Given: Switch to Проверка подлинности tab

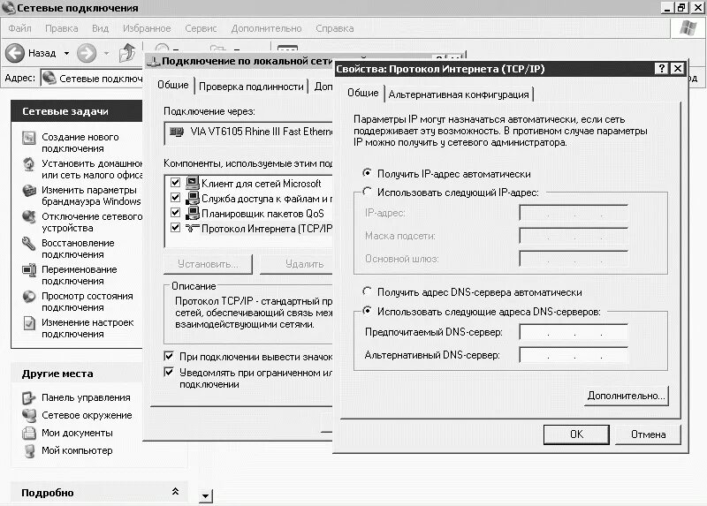Looking at the screenshot, I should click(251, 87).
